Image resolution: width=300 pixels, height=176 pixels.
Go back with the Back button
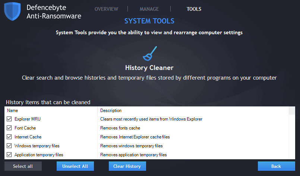click(276, 166)
